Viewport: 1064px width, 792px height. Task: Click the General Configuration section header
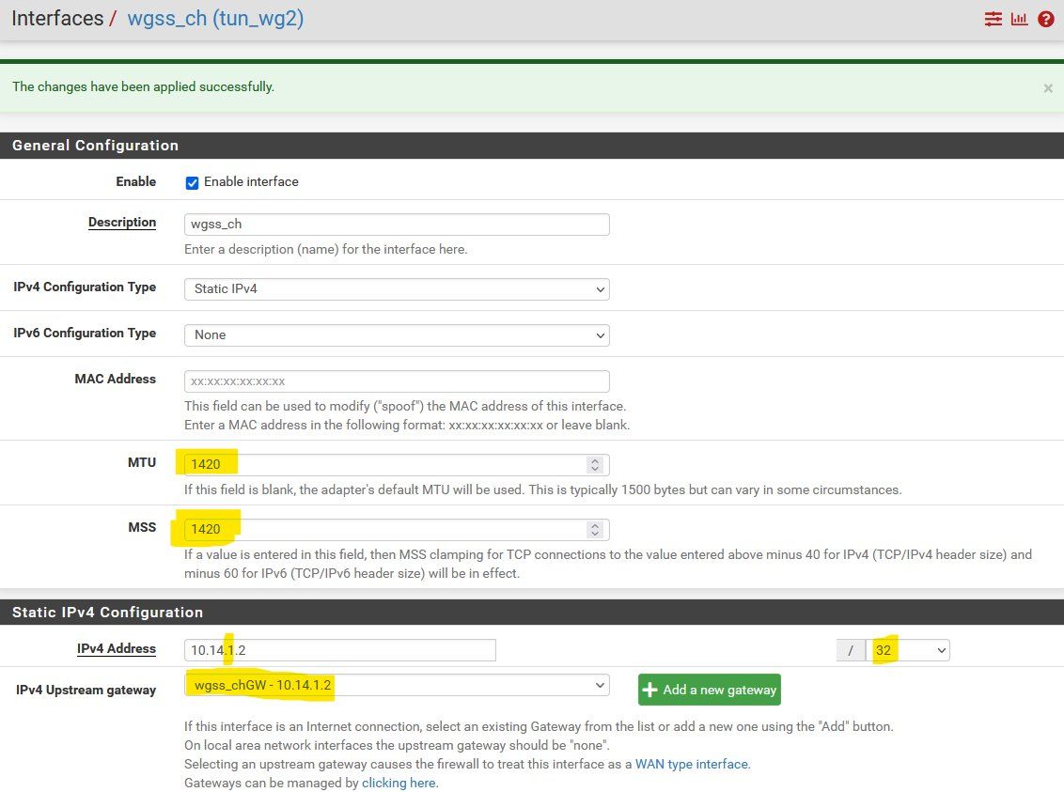coord(532,145)
